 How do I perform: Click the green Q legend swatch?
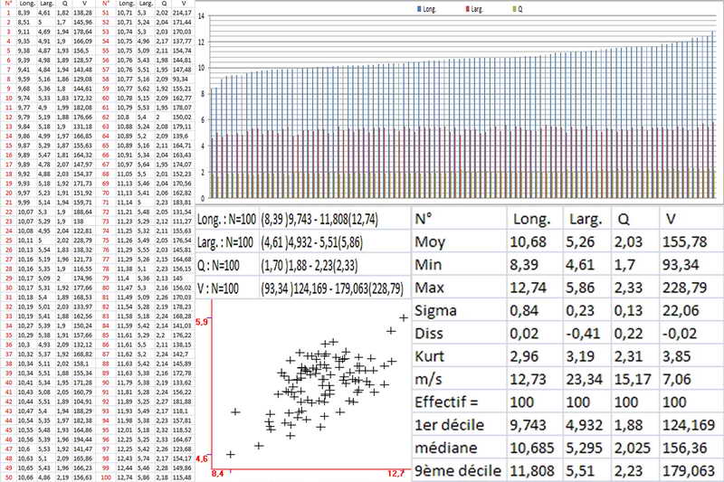point(514,9)
